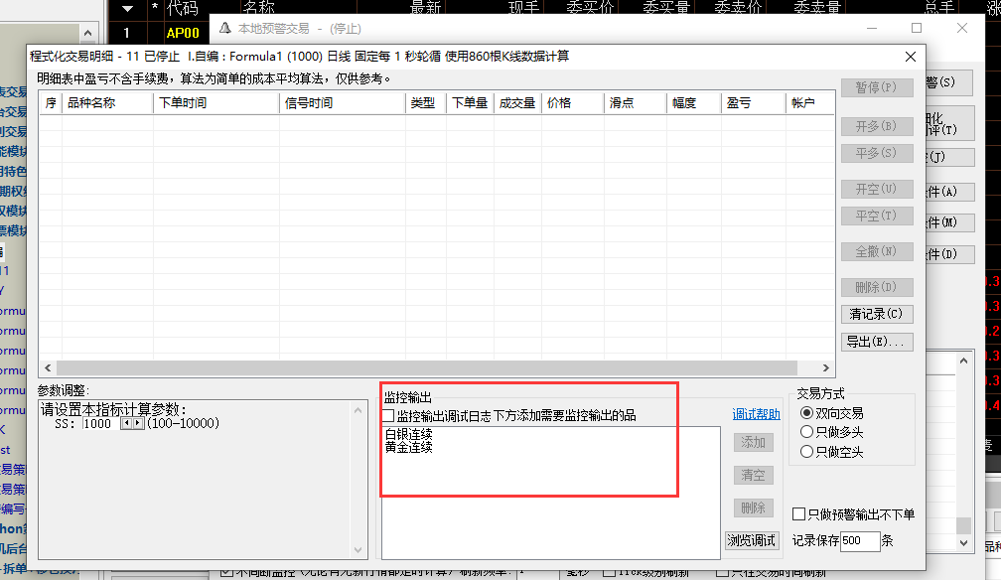Click the 盈亏 column header
This screenshot has height=580, width=1001.
(x=754, y=103)
